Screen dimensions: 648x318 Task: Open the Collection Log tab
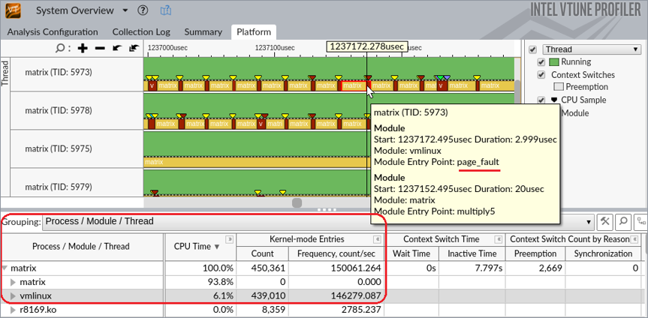pyautogui.click(x=141, y=32)
